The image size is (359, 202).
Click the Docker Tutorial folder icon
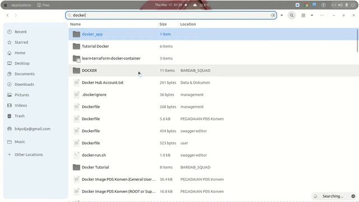click(76, 167)
